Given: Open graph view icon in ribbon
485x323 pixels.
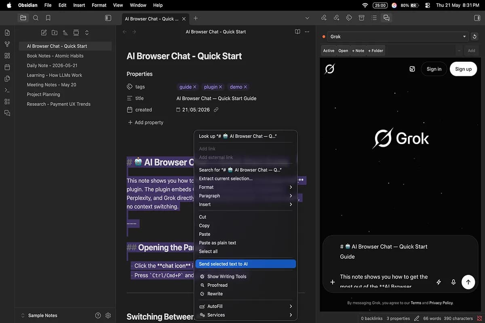Looking at the screenshot, I should tap(7, 44).
